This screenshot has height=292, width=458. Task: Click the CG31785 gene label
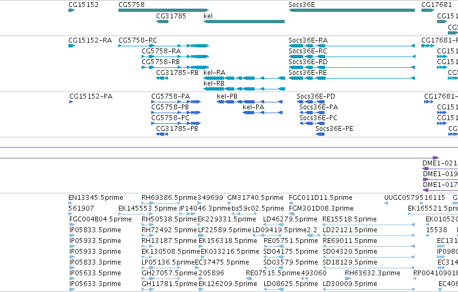coord(171,16)
